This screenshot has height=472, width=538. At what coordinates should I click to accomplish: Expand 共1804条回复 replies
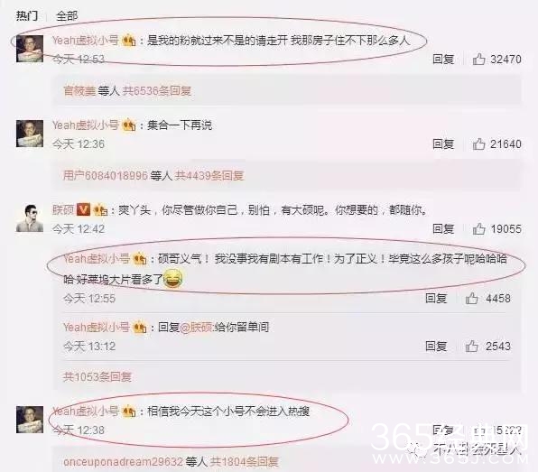[244, 462]
